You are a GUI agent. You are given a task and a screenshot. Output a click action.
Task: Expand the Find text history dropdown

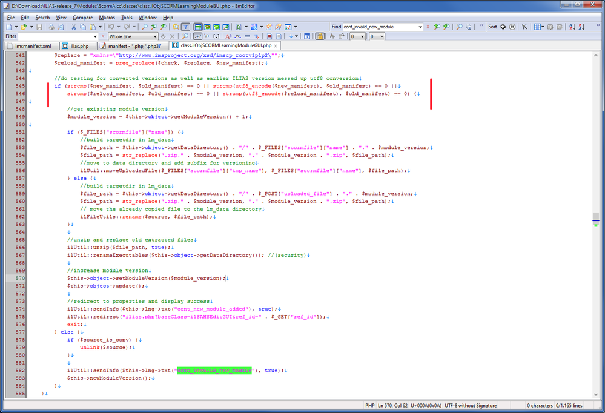tap(420, 27)
